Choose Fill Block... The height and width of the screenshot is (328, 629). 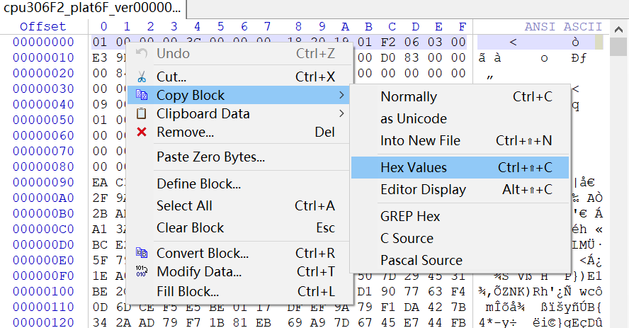click(x=239, y=291)
